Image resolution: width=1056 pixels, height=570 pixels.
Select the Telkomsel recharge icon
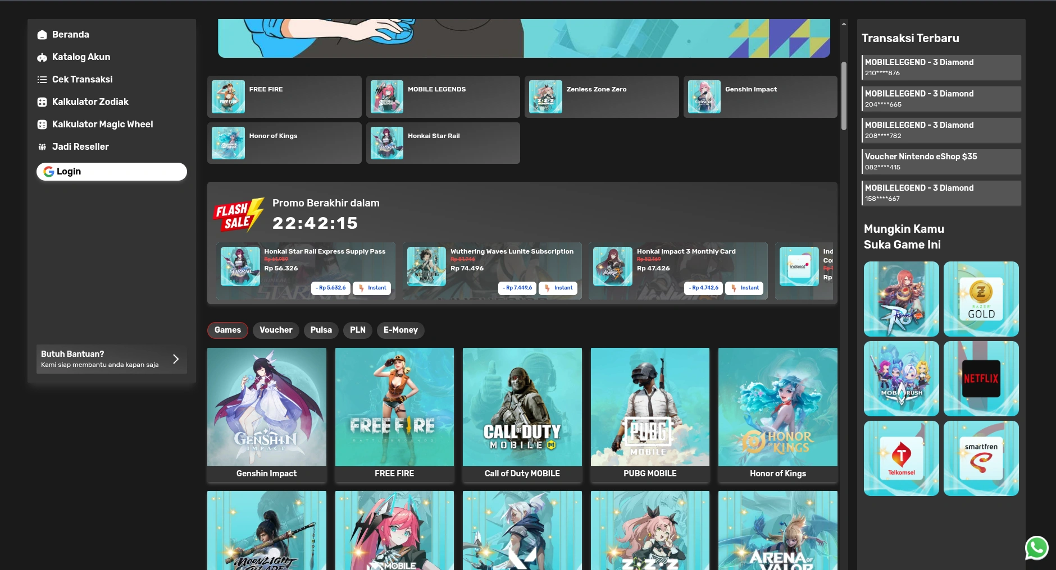pos(901,458)
